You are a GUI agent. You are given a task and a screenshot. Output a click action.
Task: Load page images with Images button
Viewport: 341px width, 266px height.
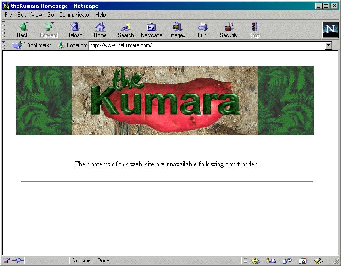177,30
